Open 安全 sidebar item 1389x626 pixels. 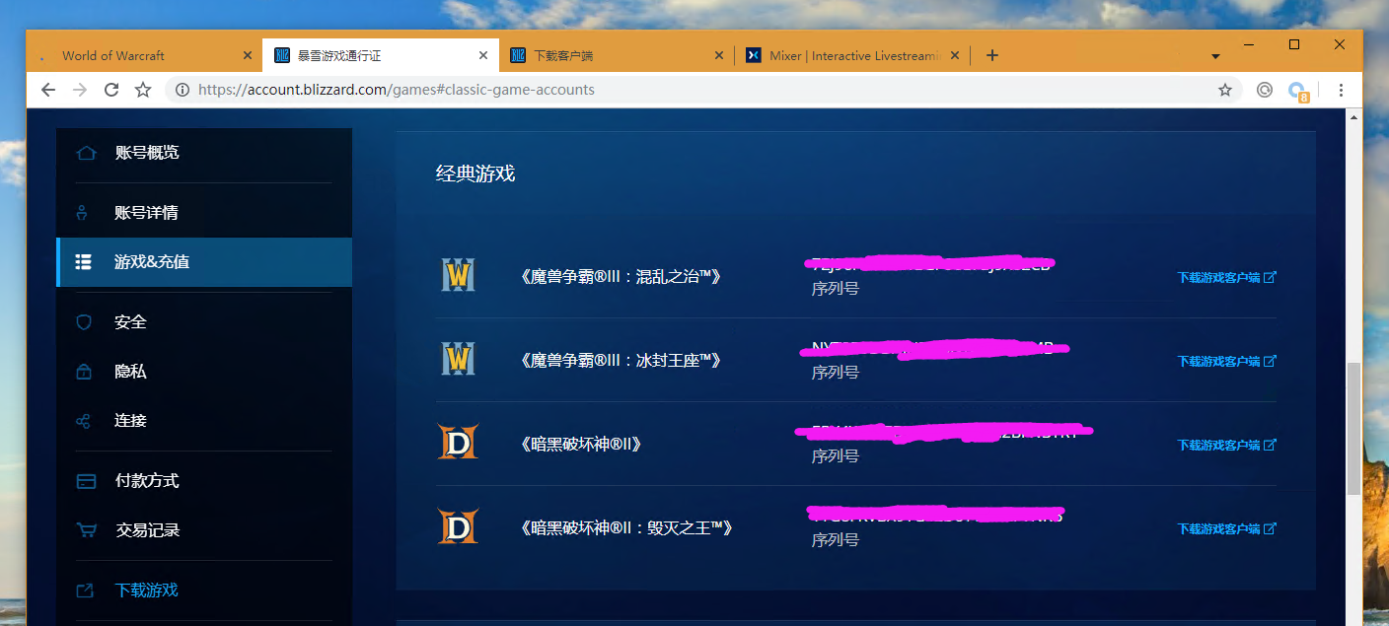pyautogui.click(x=204, y=322)
